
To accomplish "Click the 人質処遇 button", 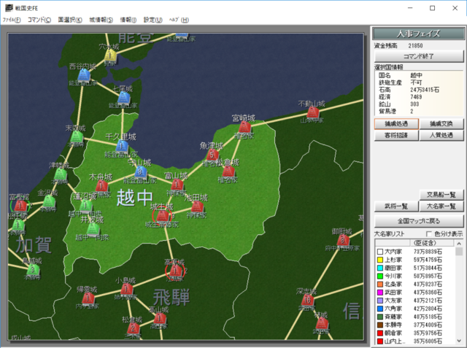I will click(x=441, y=136).
